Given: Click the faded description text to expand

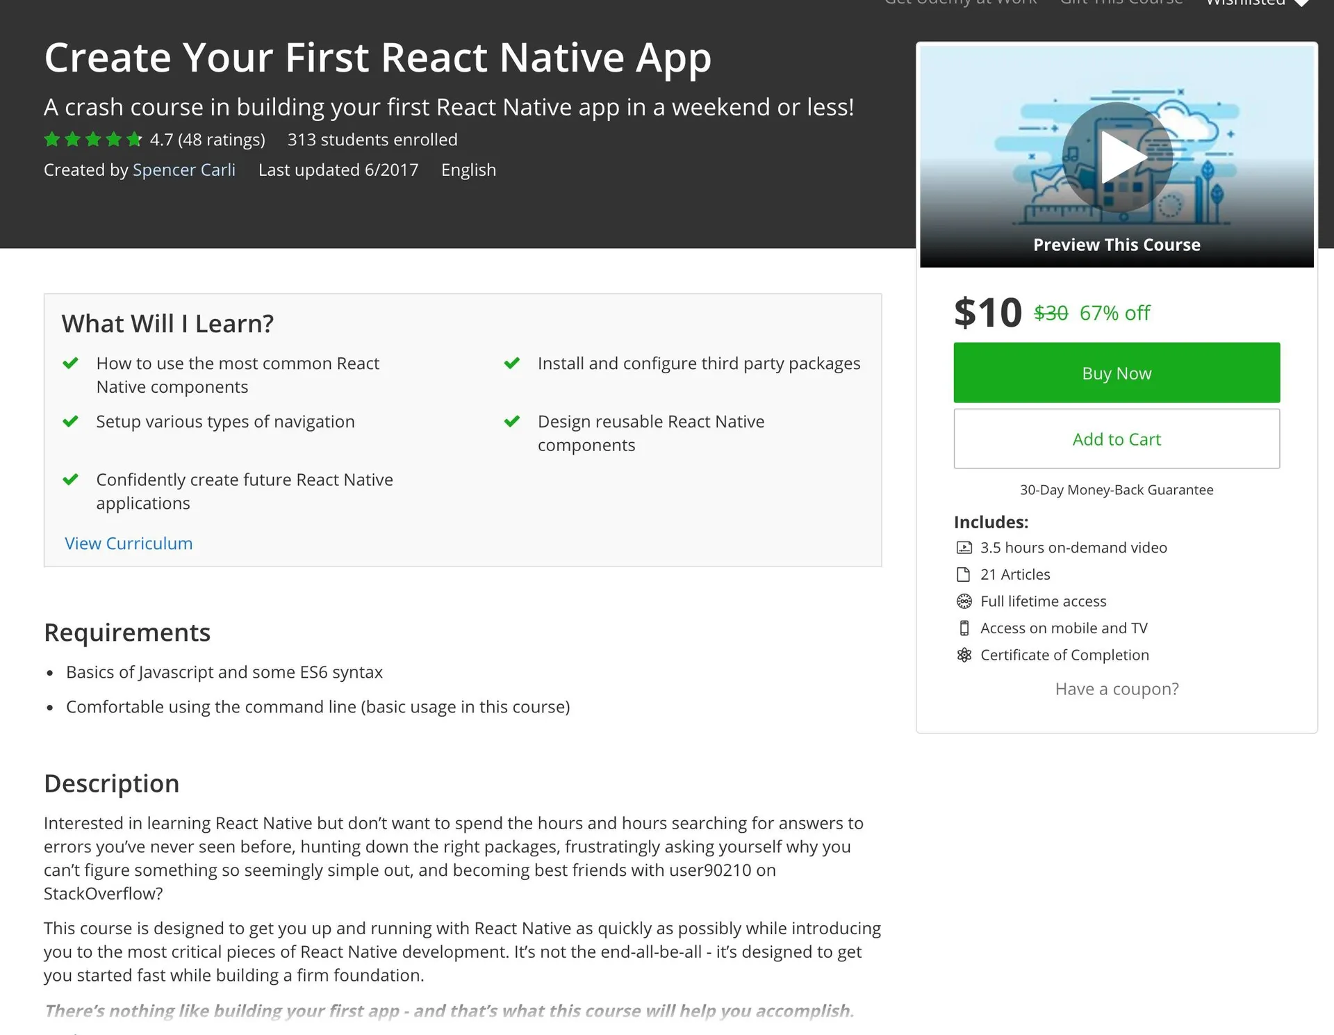Looking at the screenshot, I should [x=449, y=1010].
